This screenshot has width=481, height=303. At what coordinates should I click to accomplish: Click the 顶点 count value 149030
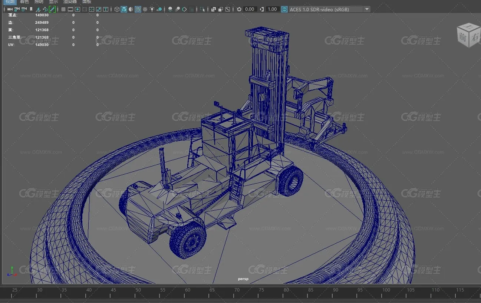tap(42, 15)
